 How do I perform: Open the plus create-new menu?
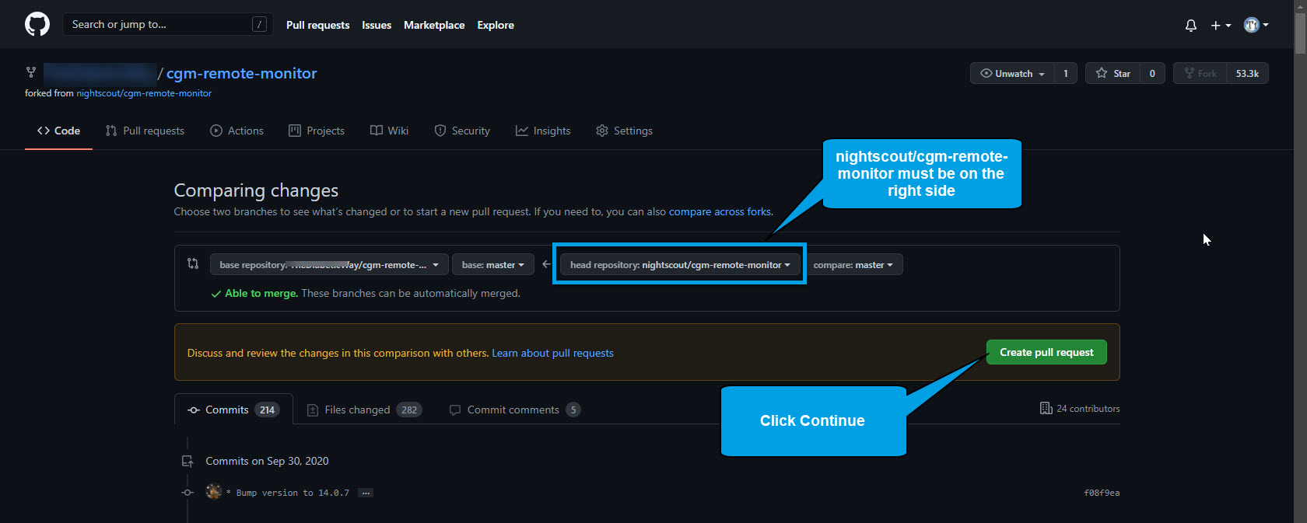coord(1220,26)
